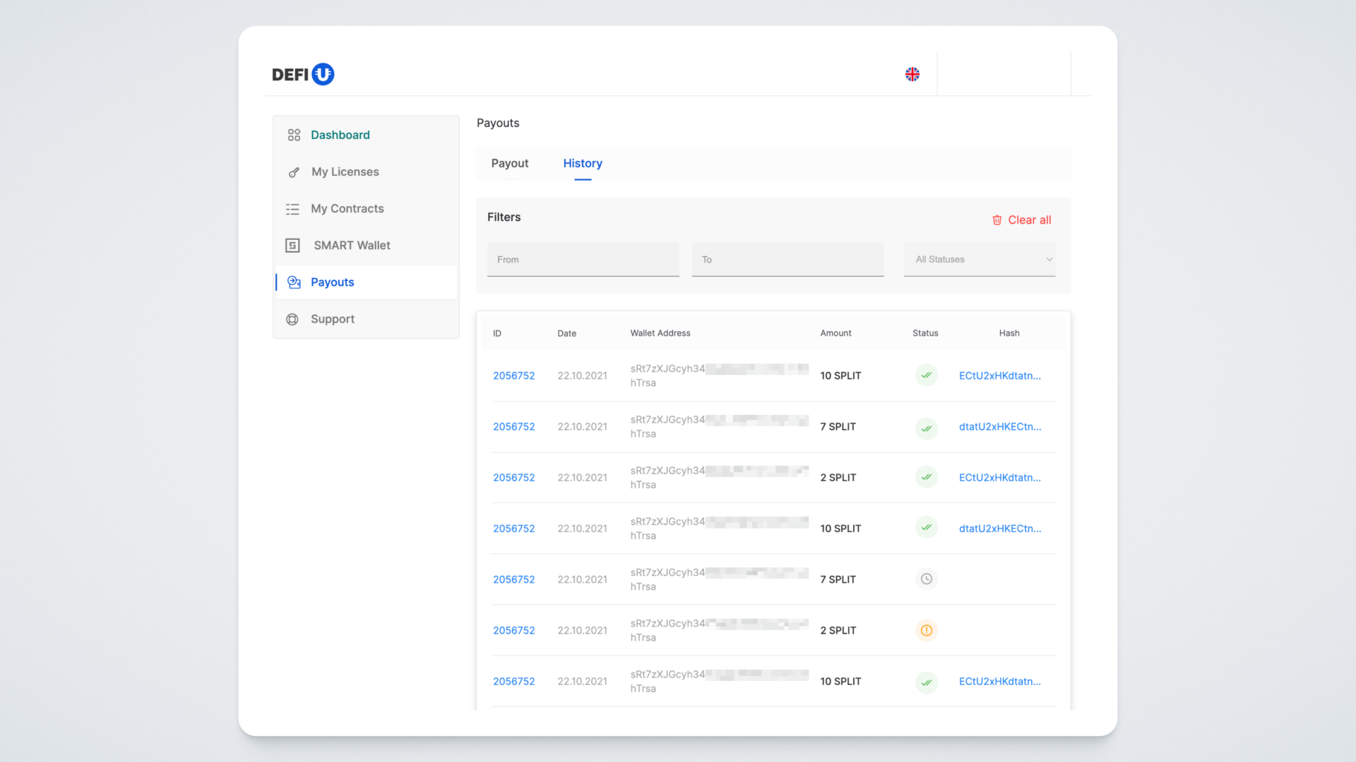Click the SMART Wallet icon

pyautogui.click(x=292, y=246)
